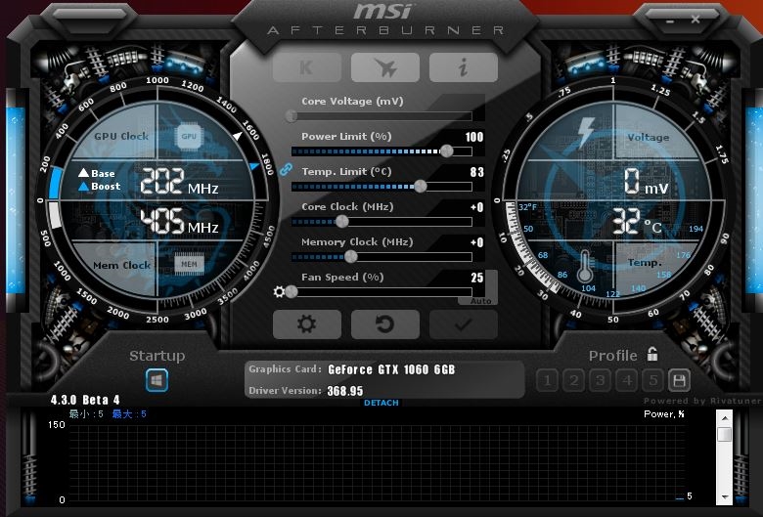
Task: Open fan speed gear settings icon
Action: point(279,292)
